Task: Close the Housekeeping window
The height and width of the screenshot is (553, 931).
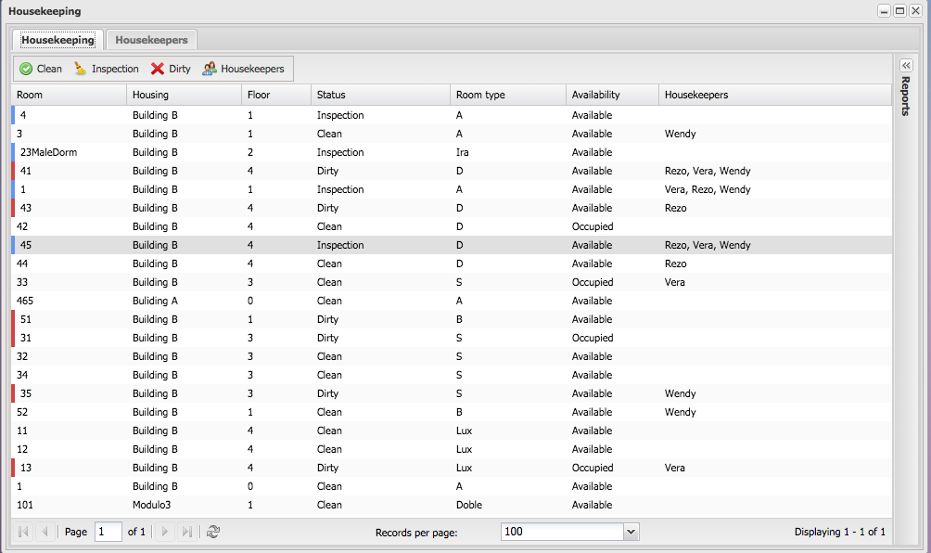Action: 915,11
